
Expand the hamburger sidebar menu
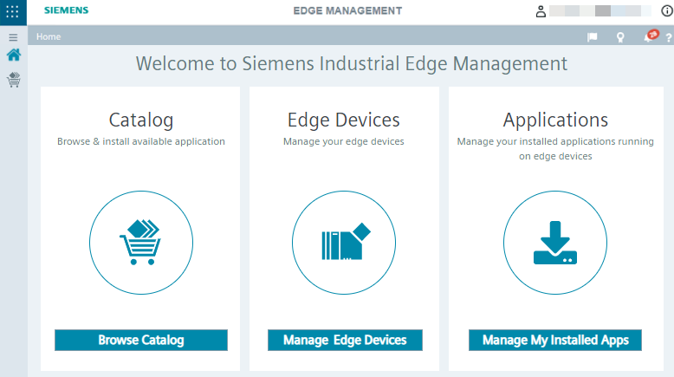coord(13,37)
